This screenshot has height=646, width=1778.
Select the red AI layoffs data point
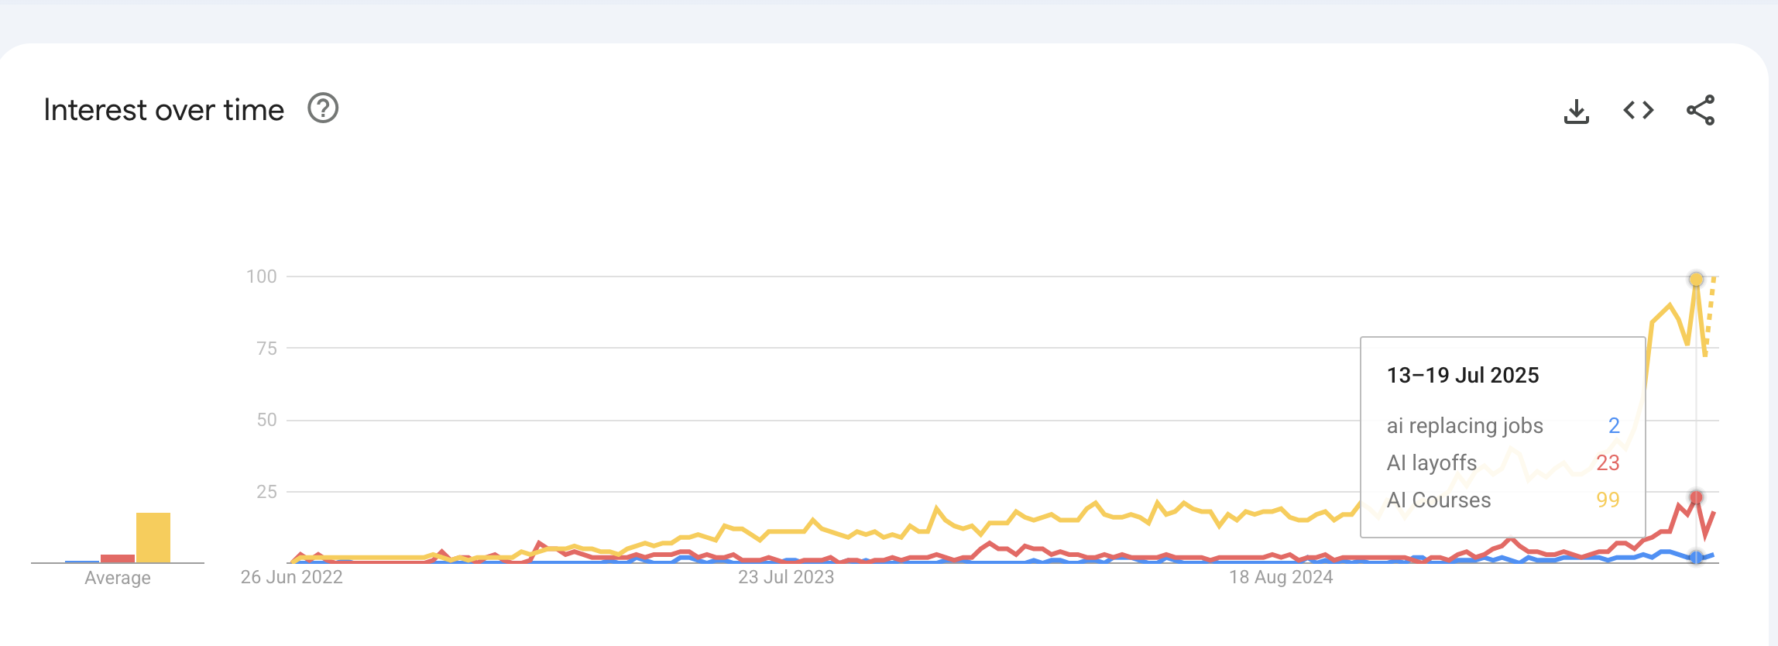coord(1696,497)
